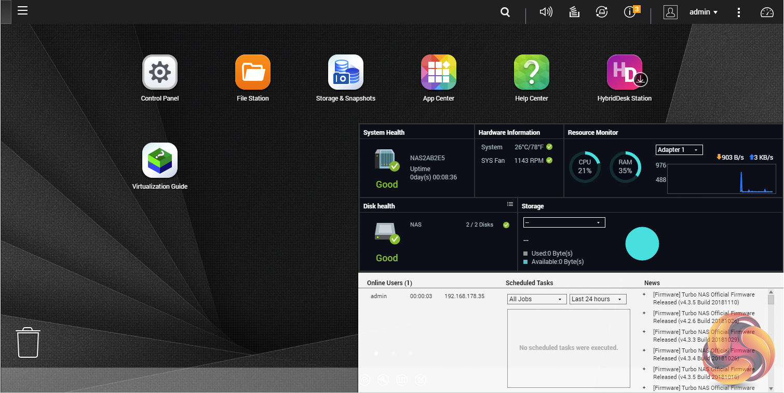784x393 pixels.
Task: Open firmware news v4.3.3 Build 20181029
Action: [x=704, y=335]
